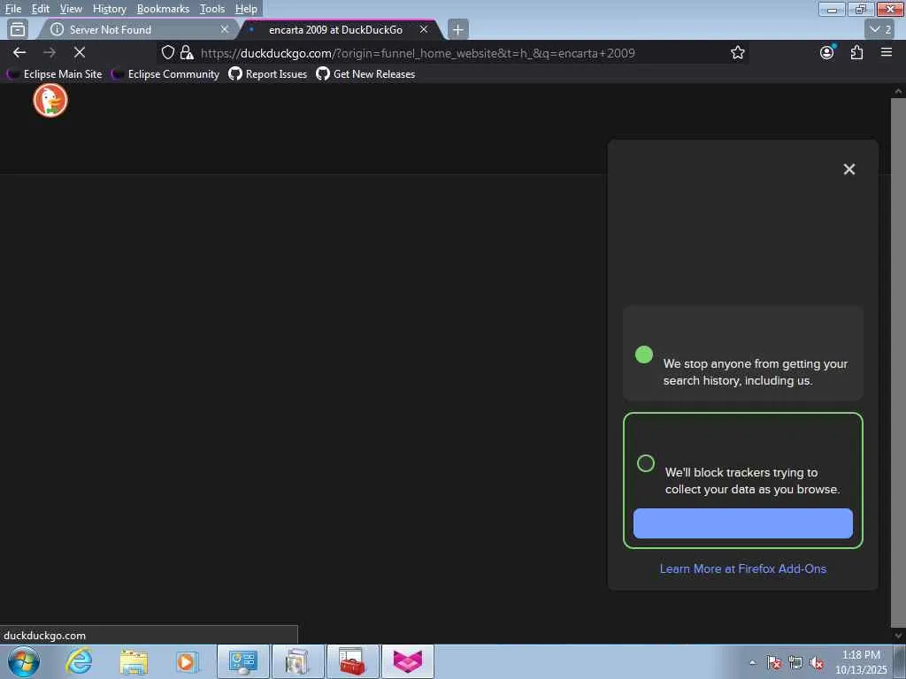
Task: Open Eclipse Main Site bookmark
Action: click(x=55, y=74)
